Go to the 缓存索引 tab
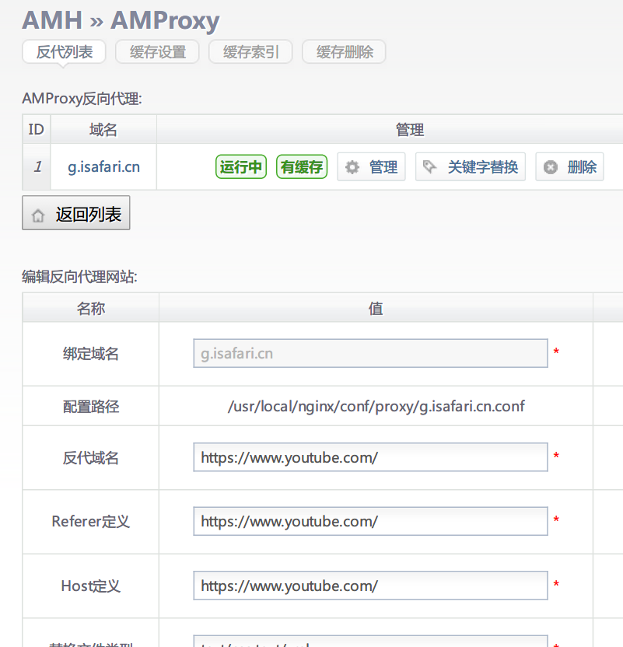This screenshot has width=623, height=647. click(x=250, y=52)
